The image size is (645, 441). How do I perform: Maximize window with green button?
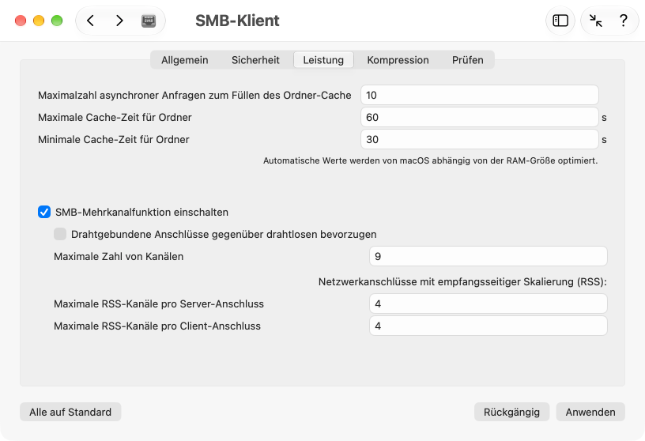coord(57,21)
